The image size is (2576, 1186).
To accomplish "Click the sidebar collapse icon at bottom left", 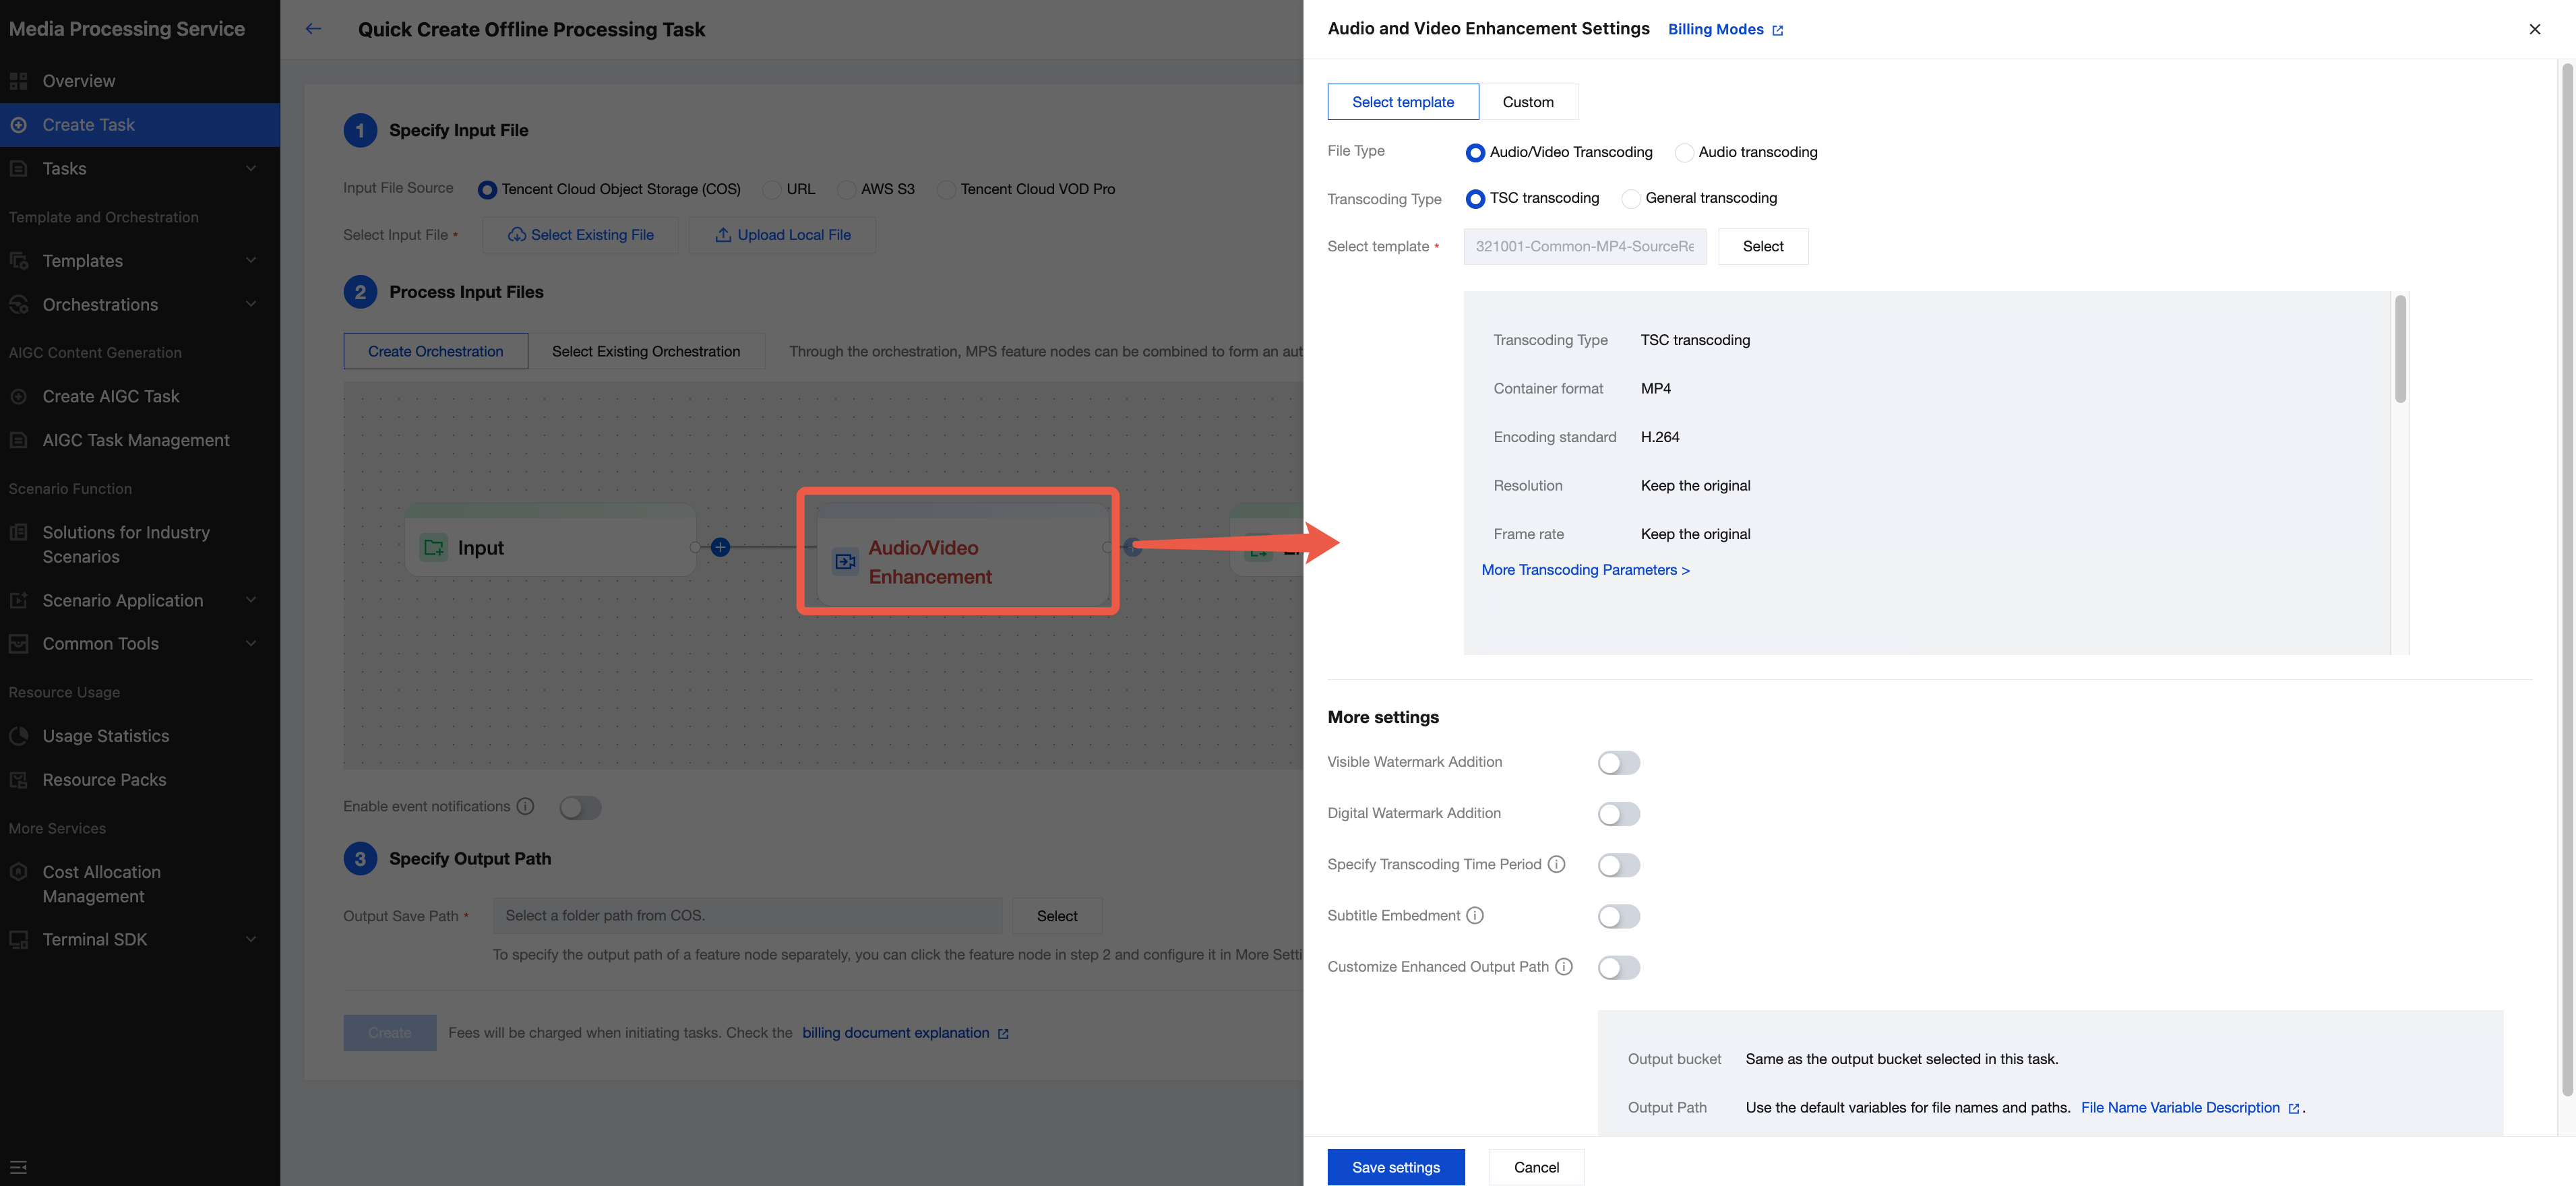I will click(x=18, y=1167).
